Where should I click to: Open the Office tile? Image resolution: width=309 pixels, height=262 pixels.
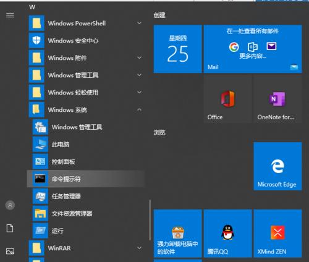227,99
